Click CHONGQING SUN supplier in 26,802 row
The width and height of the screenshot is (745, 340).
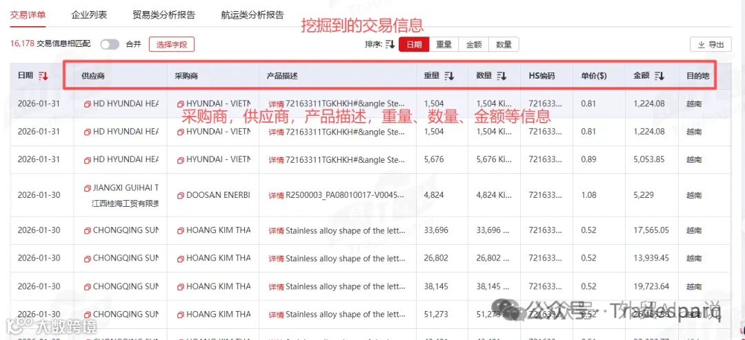point(126,259)
